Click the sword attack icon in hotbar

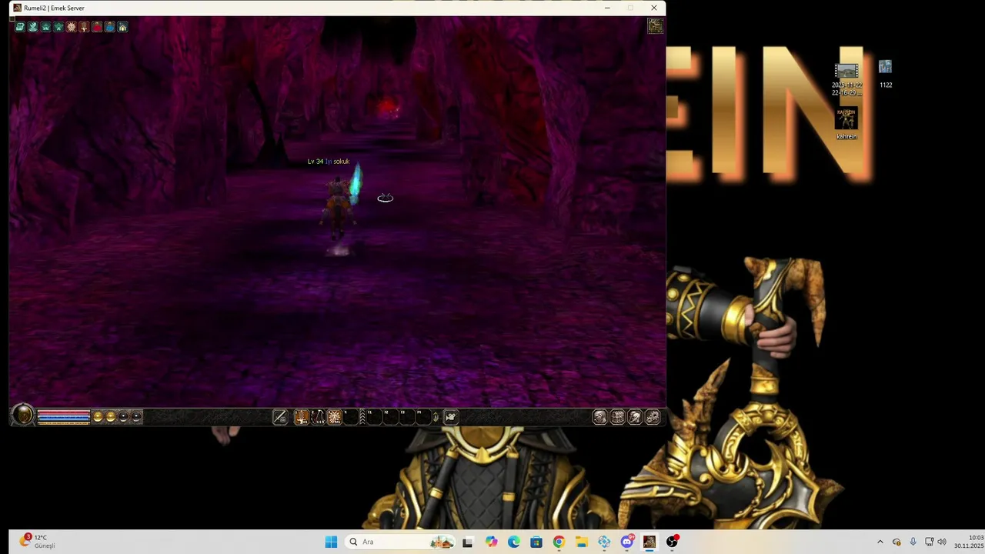pos(280,417)
